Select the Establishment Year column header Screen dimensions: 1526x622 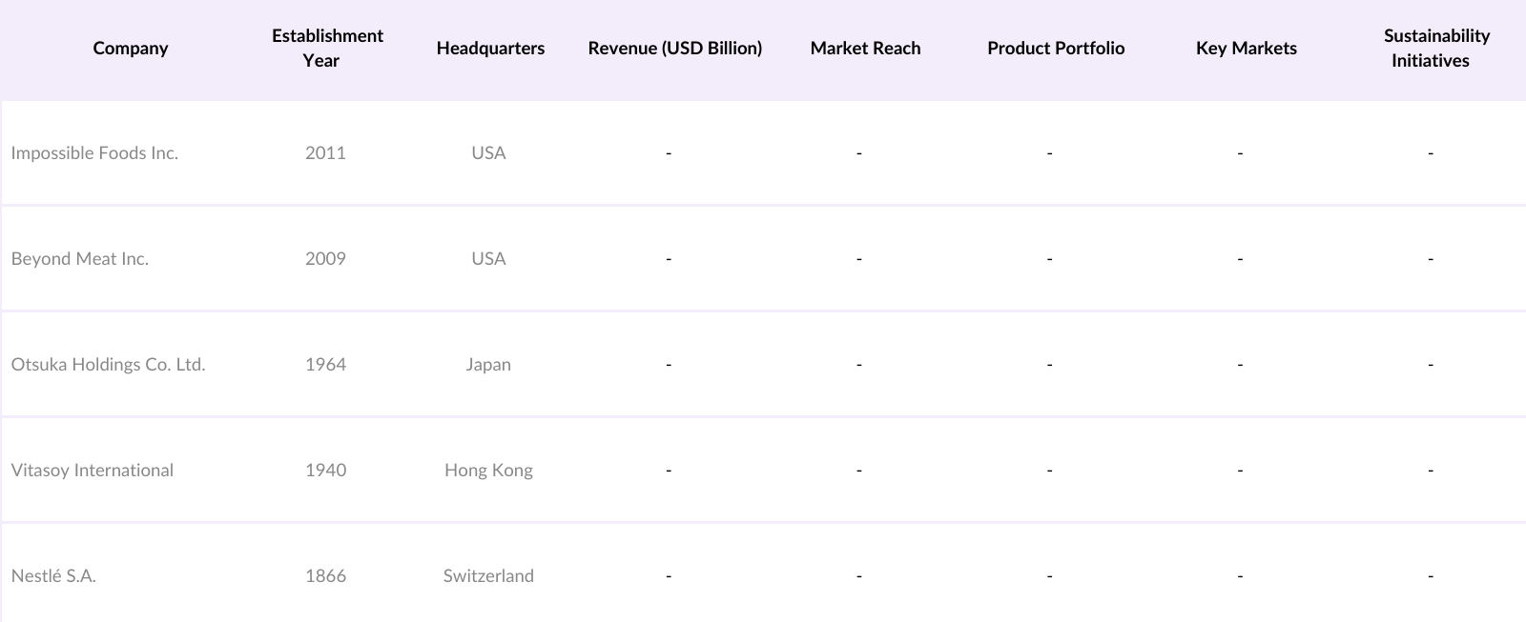[x=327, y=49]
